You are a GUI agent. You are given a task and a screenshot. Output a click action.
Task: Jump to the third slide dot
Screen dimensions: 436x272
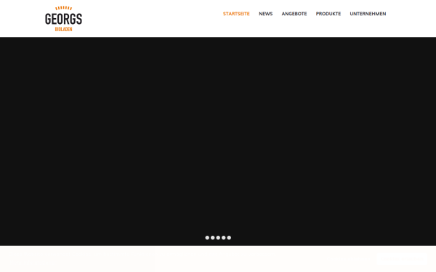pyautogui.click(x=218, y=238)
